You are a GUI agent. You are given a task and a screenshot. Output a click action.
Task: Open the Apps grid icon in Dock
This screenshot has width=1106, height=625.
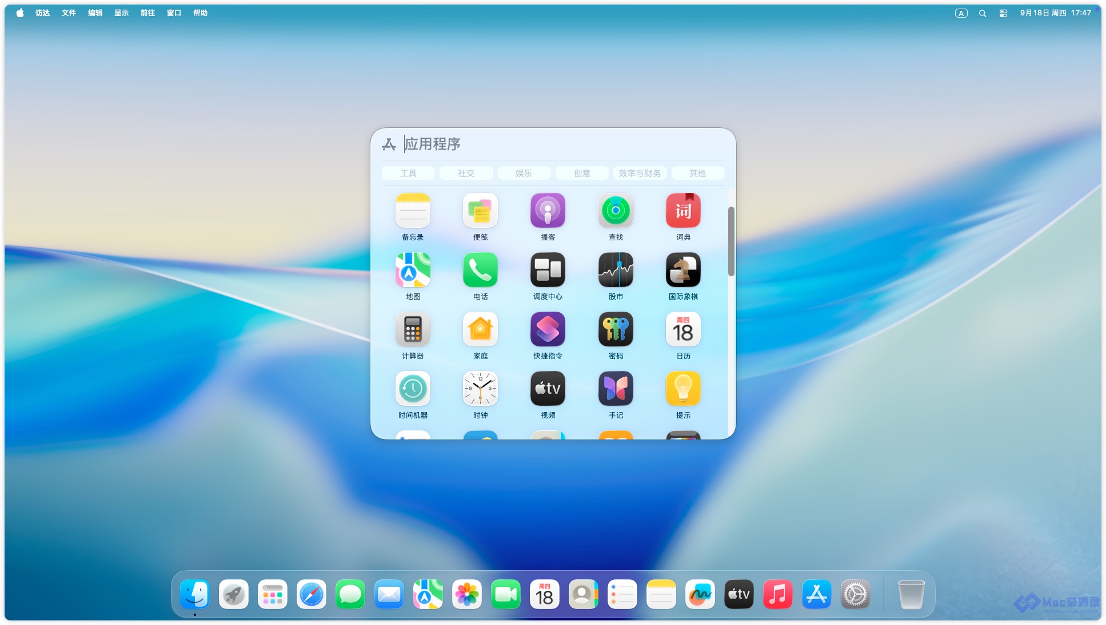tap(273, 594)
